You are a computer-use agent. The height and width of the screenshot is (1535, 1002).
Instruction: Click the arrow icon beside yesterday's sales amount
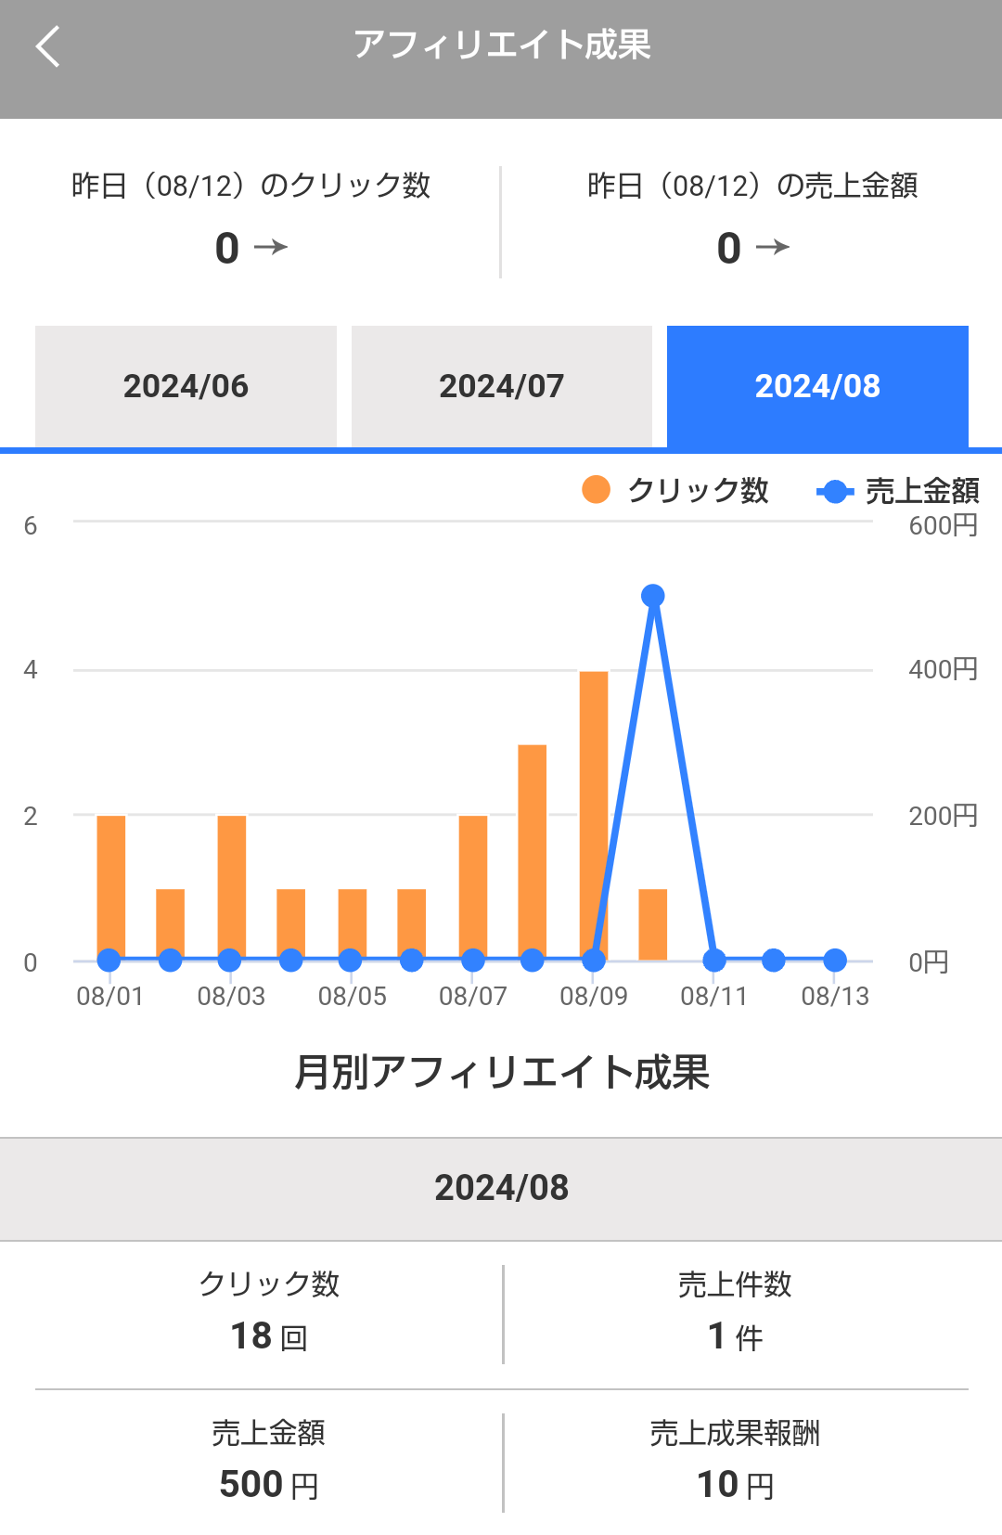click(x=773, y=247)
